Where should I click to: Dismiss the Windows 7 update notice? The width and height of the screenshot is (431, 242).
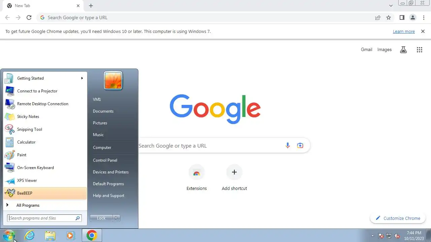423,31
